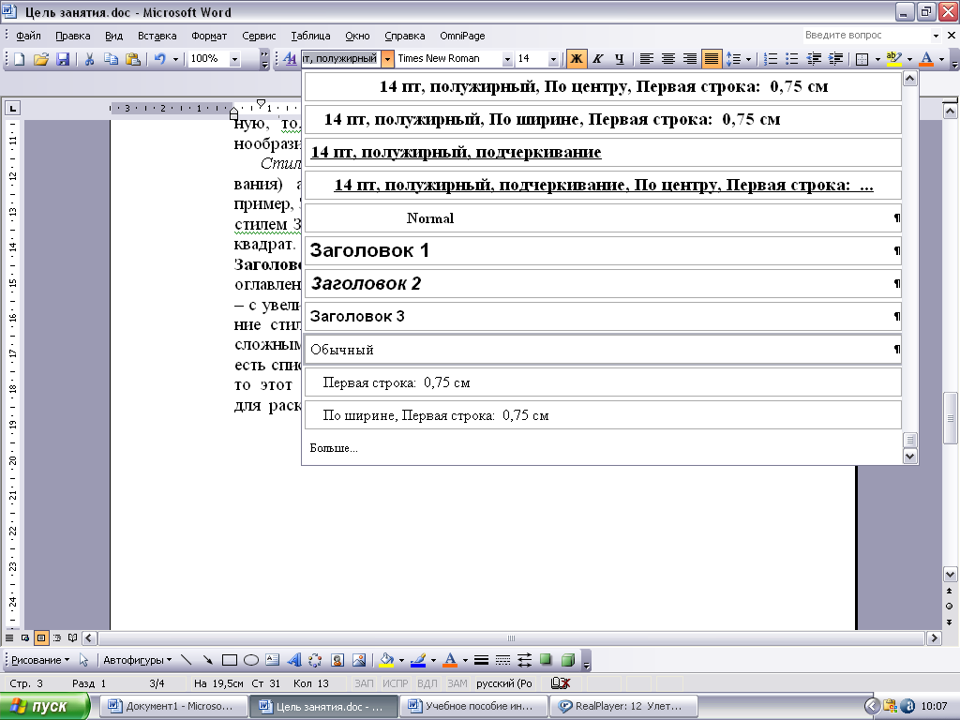Toggle justified alignment
Image resolution: width=960 pixels, height=720 pixels.
[x=712, y=59]
